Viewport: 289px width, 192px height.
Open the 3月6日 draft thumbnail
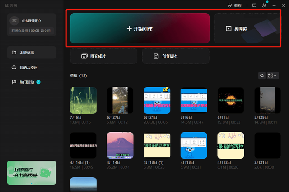tap(194, 100)
